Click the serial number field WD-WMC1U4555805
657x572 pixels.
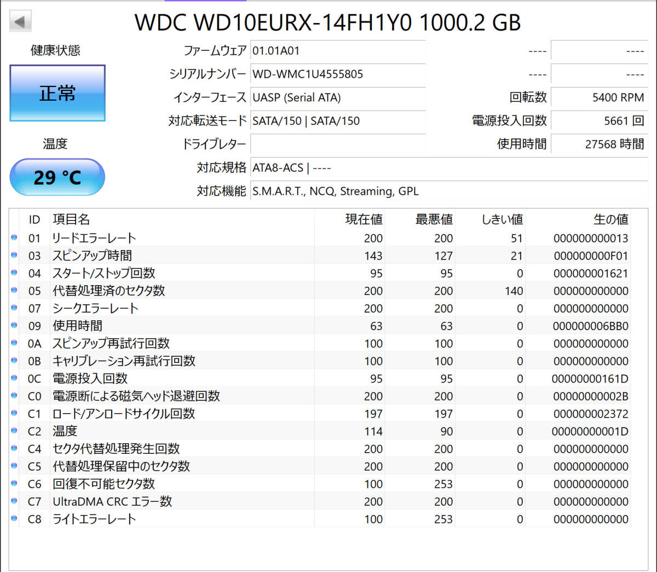338,74
